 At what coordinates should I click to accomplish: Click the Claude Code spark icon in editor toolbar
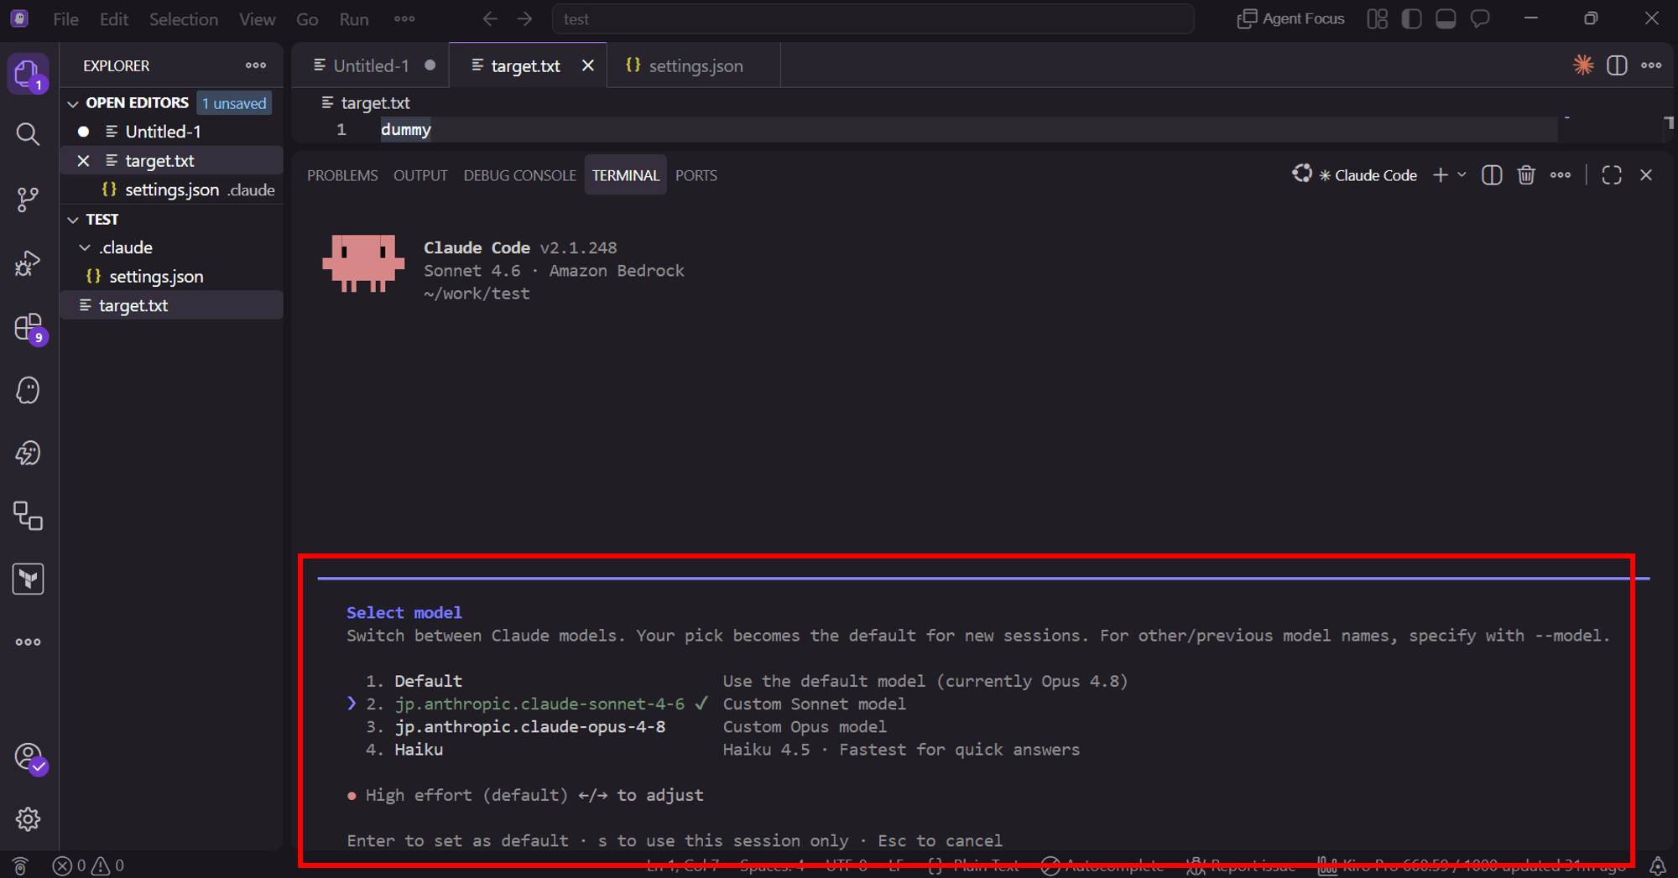tap(1583, 65)
